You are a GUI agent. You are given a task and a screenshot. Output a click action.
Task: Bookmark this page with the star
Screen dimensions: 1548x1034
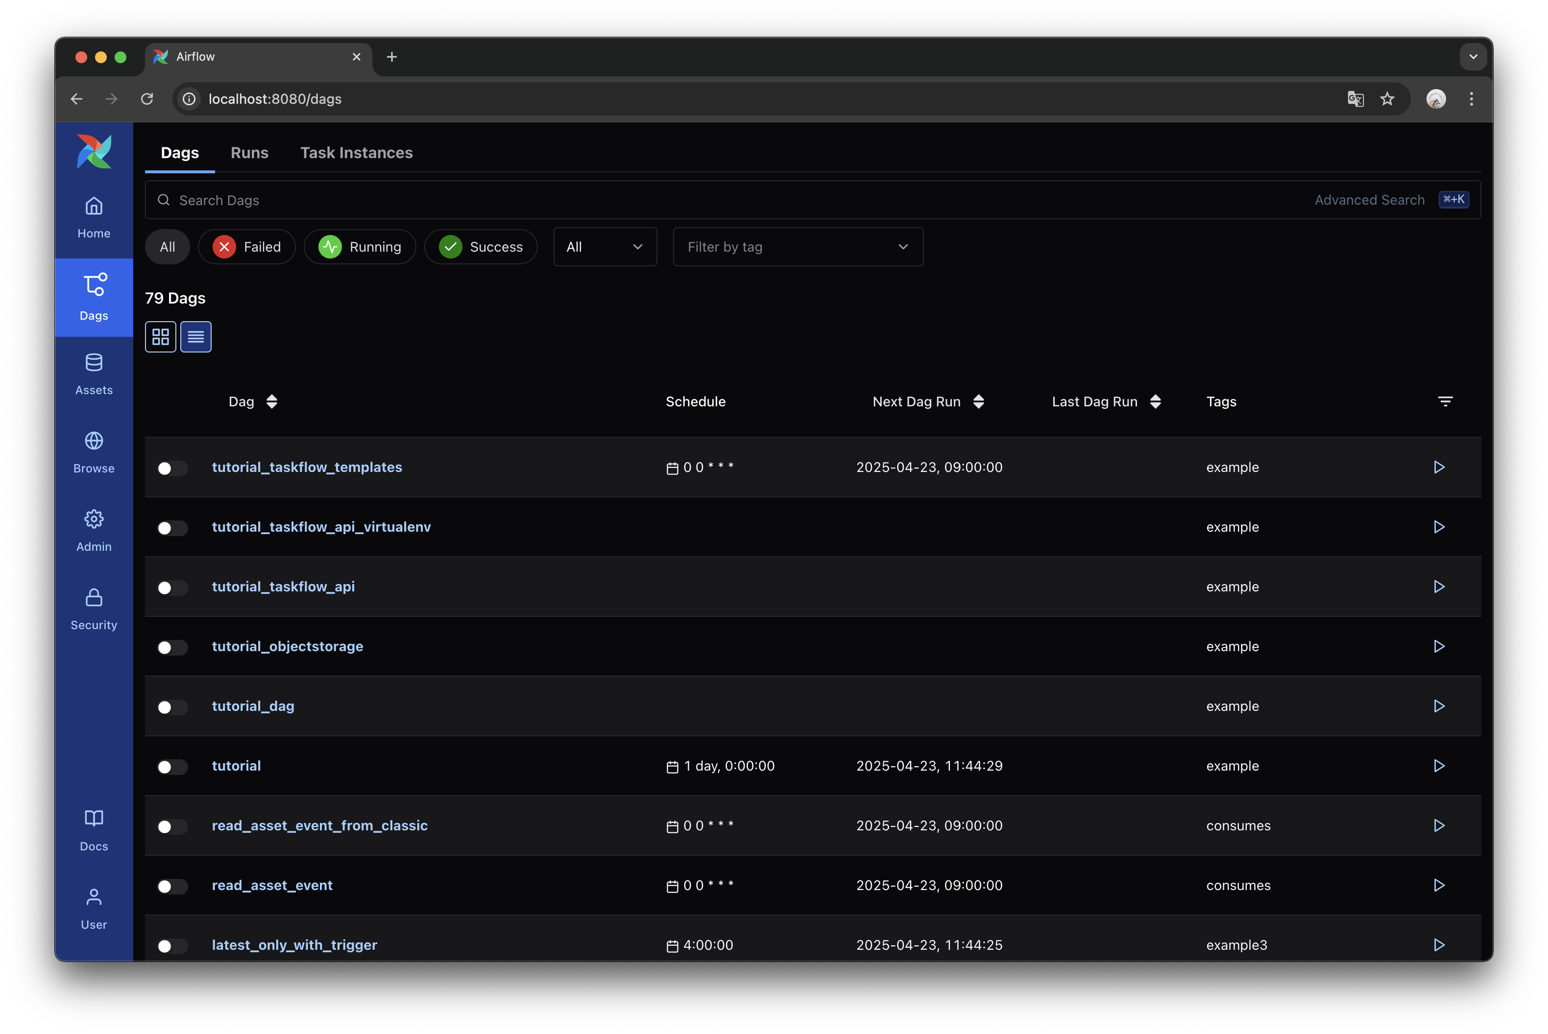point(1387,99)
